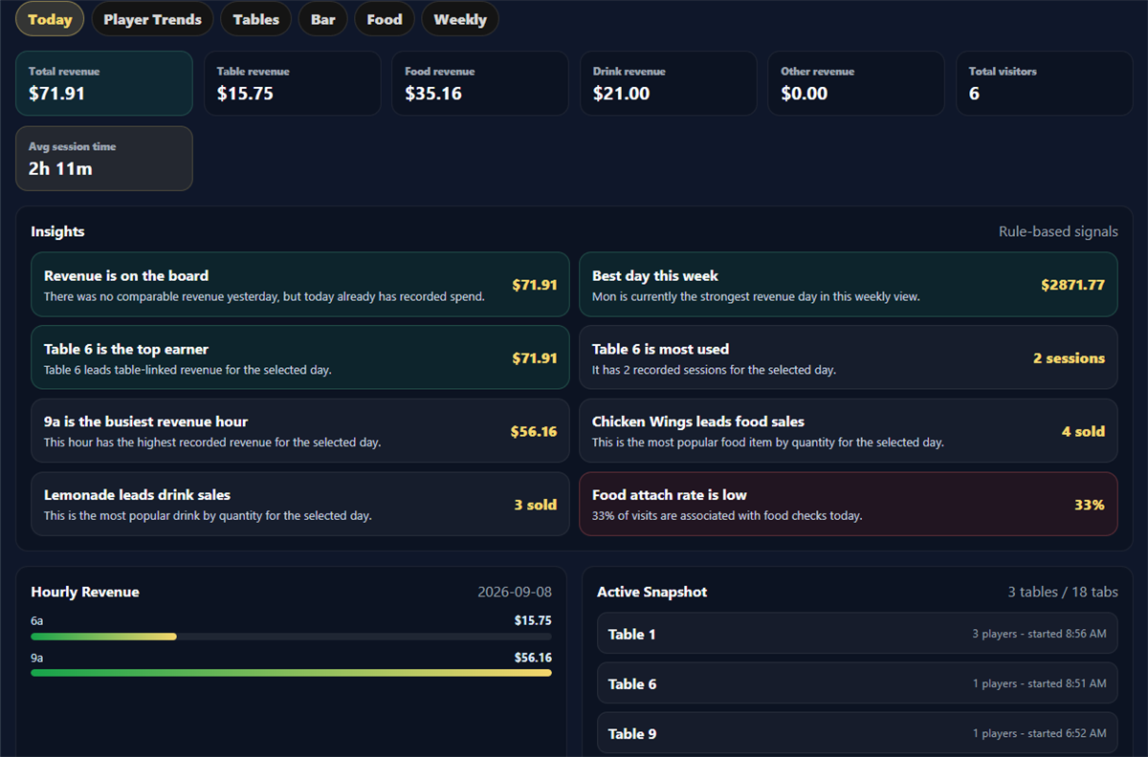Select the Today tab

coord(50,19)
